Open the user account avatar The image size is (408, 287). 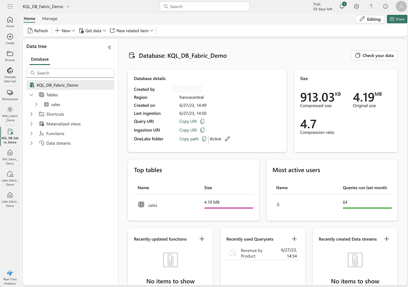click(401, 6)
